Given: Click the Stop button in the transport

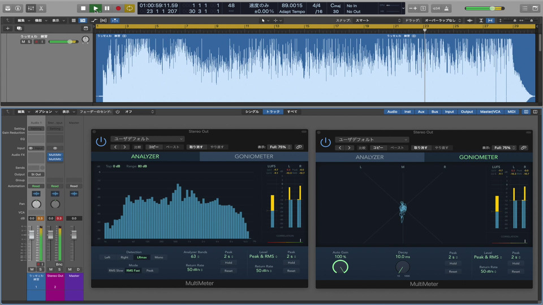Looking at the screenshot, I should point(84,8).
